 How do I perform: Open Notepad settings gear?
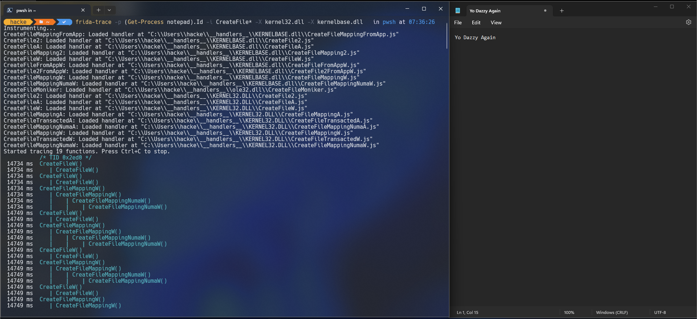click(x=688, y=22)
